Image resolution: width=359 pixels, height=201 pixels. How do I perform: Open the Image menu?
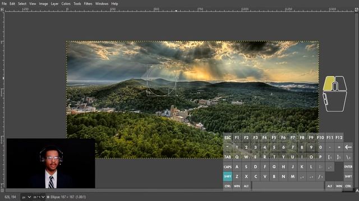click(x=43, y=4)
